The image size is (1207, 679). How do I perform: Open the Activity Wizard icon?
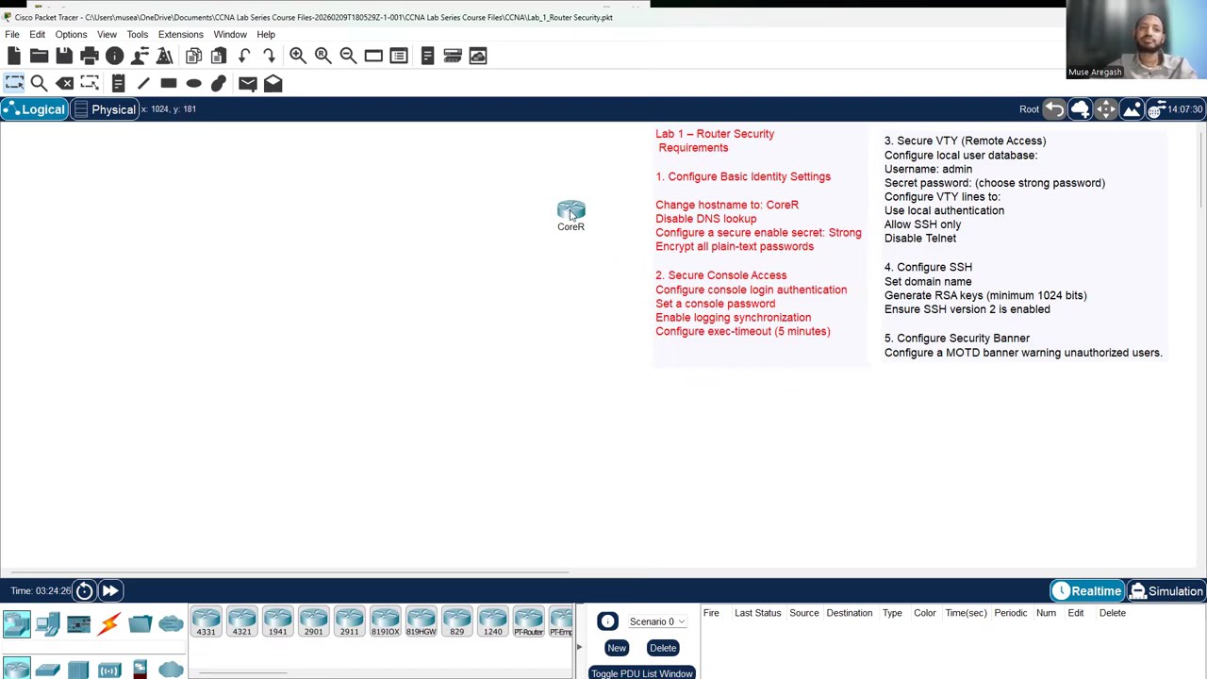pyautogui.click(x=140, y=56)
